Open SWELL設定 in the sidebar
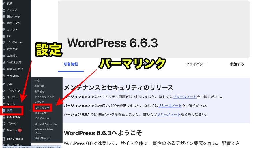 pos(14,62)
